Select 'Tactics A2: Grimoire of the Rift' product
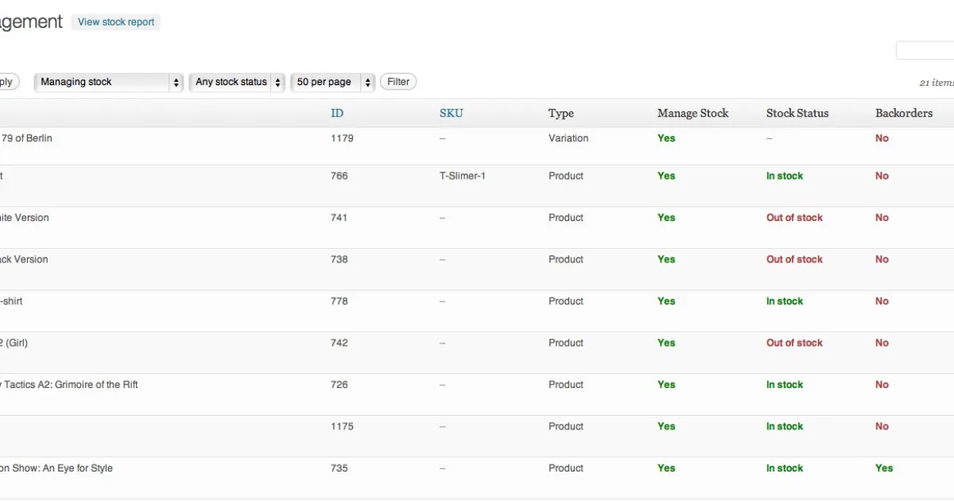The width and height of the screenshot is (954, 501). point(69,385)
